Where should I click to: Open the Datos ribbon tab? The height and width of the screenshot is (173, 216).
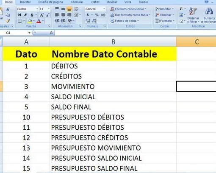pyautogui.click(x=95, y=2)
